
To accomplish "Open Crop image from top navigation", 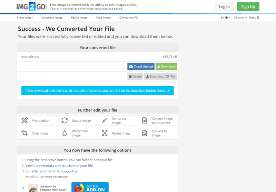I will (103, 18).
